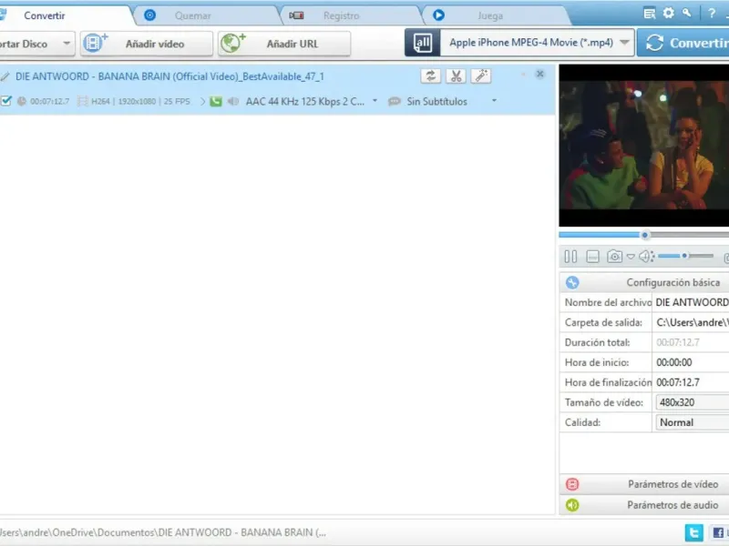Share via the Twitter icon
This screenshot has height=546, width=729.
point(693,532)
